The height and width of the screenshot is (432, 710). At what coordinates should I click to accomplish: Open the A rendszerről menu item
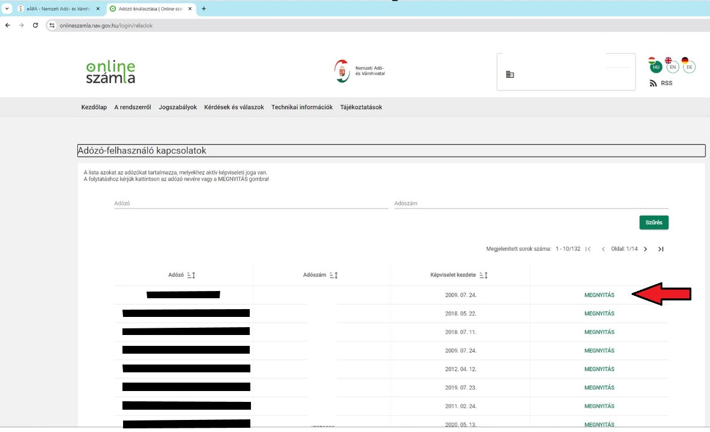(x=133, y=107)
